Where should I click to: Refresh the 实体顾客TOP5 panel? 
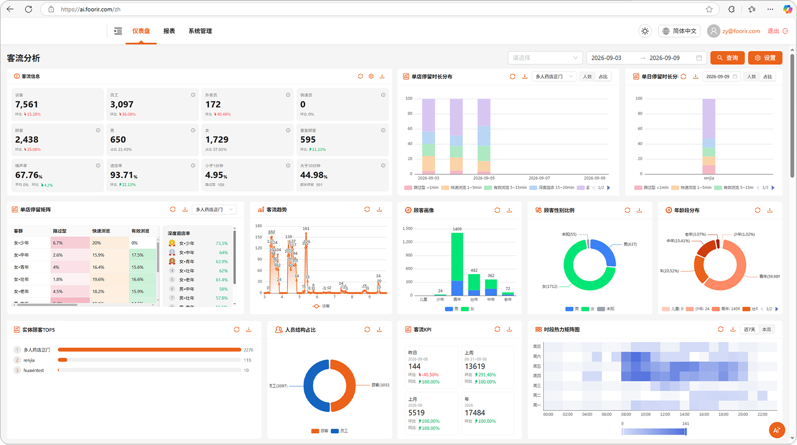(x=237, y=329)
